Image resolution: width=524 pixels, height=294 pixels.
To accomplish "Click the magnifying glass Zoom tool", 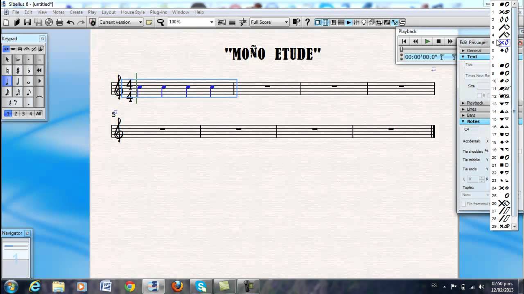I will click(160, 22).
